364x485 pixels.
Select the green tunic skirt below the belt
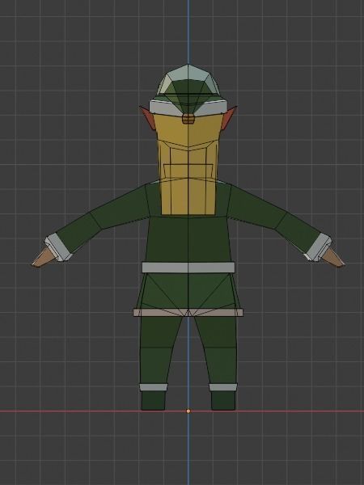(188, 291)
